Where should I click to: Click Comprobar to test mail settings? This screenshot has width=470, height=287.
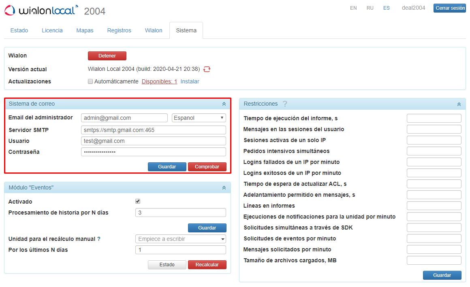point(207,166)
